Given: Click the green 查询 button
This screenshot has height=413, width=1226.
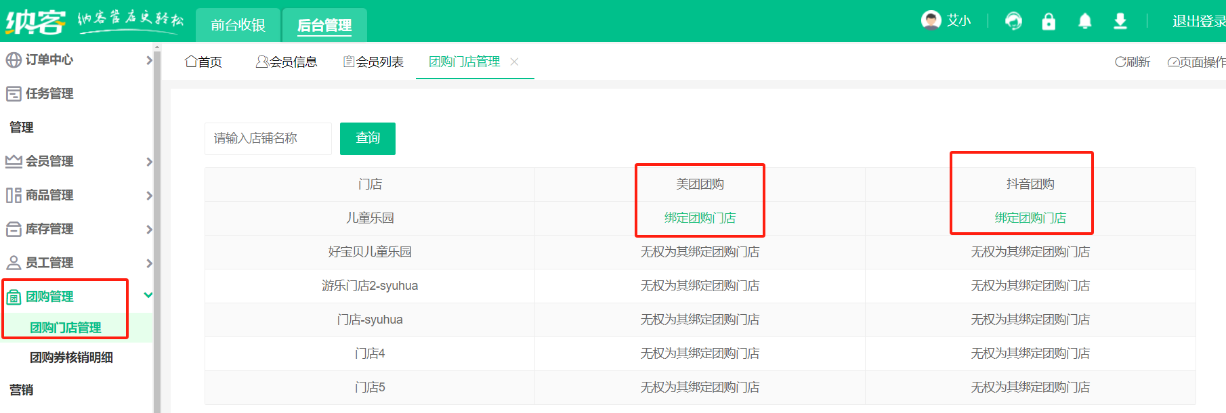Looking at the screenshot, I should 368,138.
